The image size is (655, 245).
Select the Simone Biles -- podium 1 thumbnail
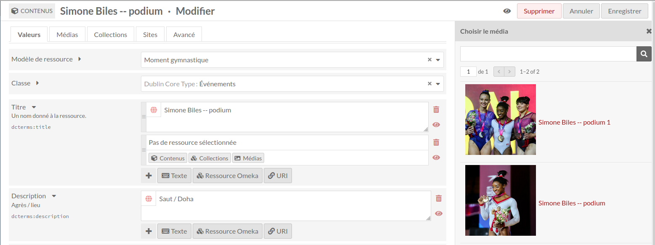pyautogui.click(x=501, y=120)
